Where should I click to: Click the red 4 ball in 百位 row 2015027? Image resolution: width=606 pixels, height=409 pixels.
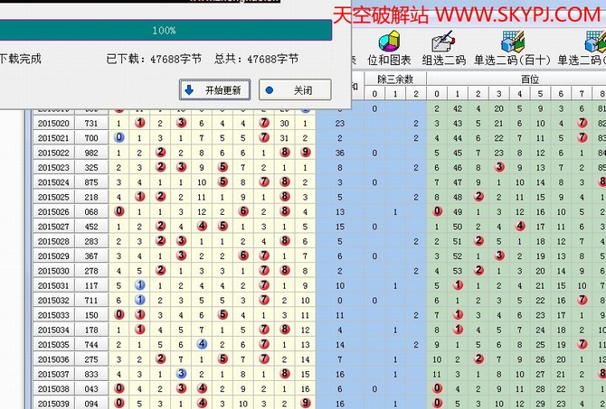click(x=520, y=227)
